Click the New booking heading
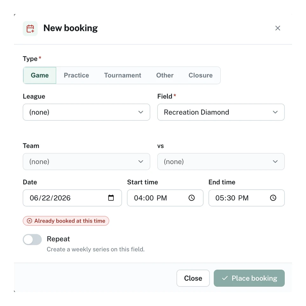This screenshot has height=306, width=306. tap(71, 28)
